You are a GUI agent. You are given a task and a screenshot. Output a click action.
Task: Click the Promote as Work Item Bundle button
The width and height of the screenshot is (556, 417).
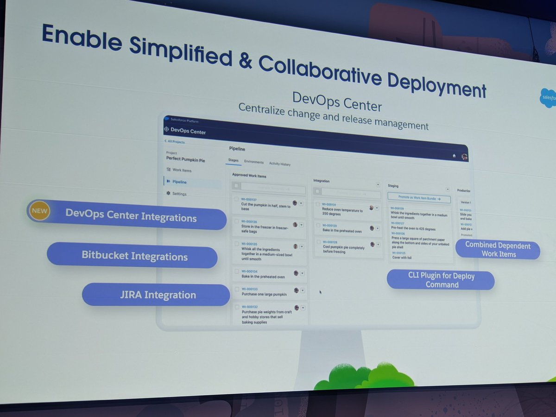coord(418,198)
